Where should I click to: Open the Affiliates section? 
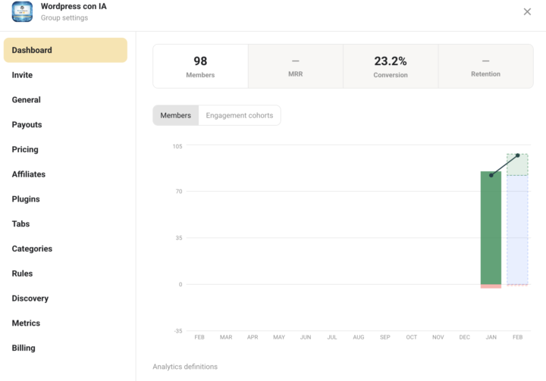[x=28, y=174]
